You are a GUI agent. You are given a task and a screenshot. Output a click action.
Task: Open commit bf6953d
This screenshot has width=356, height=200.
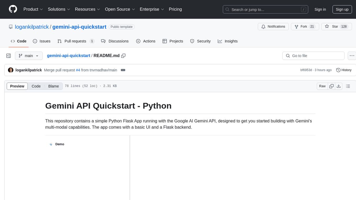[x=306, y=70]
